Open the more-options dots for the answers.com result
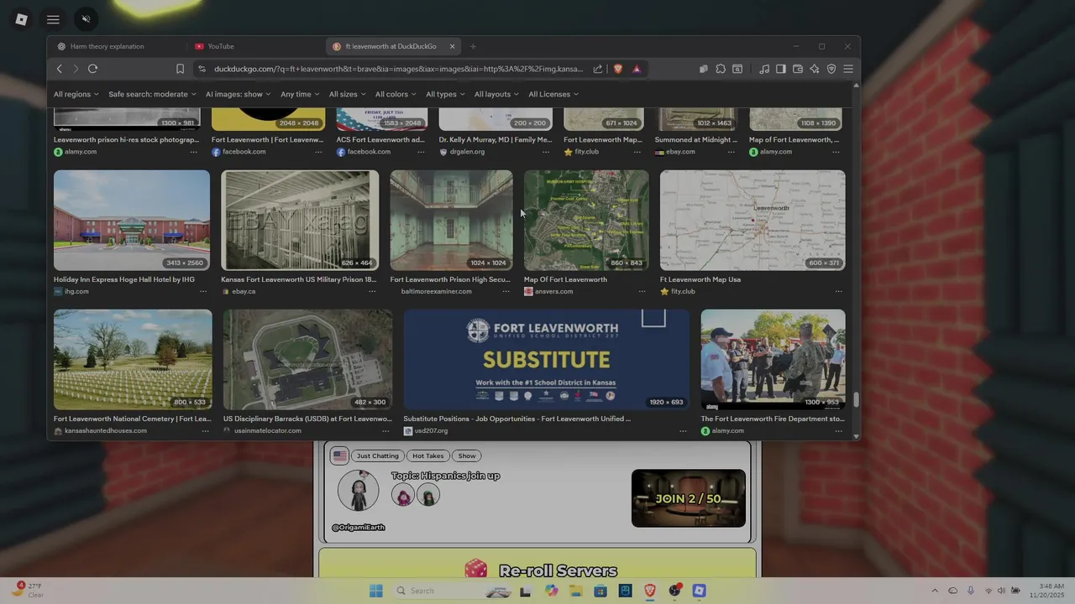The width and height of the screenshot is (1075, 604). click(642, 291)
